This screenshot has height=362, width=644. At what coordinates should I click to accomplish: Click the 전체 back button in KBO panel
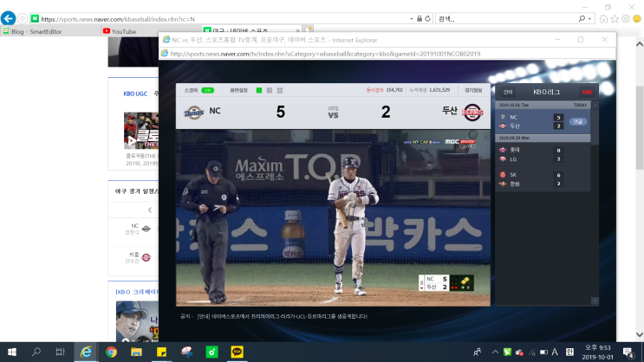(508, 93)
